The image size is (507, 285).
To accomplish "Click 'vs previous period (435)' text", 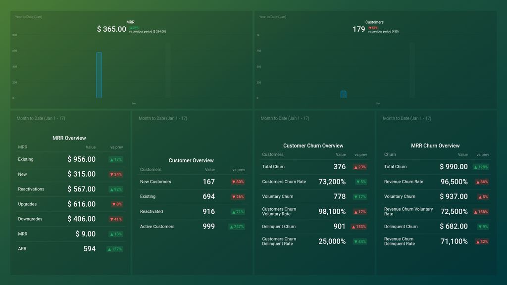I will click(383, 32).
